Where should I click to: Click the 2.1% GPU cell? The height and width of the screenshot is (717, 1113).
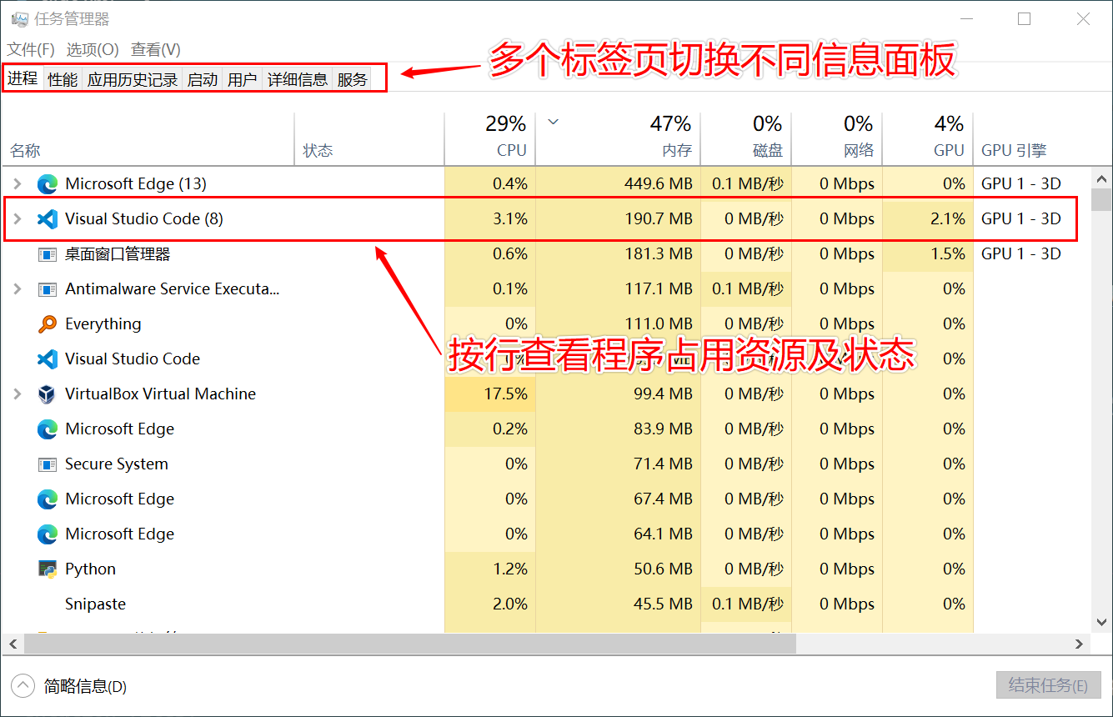[928, 218]
